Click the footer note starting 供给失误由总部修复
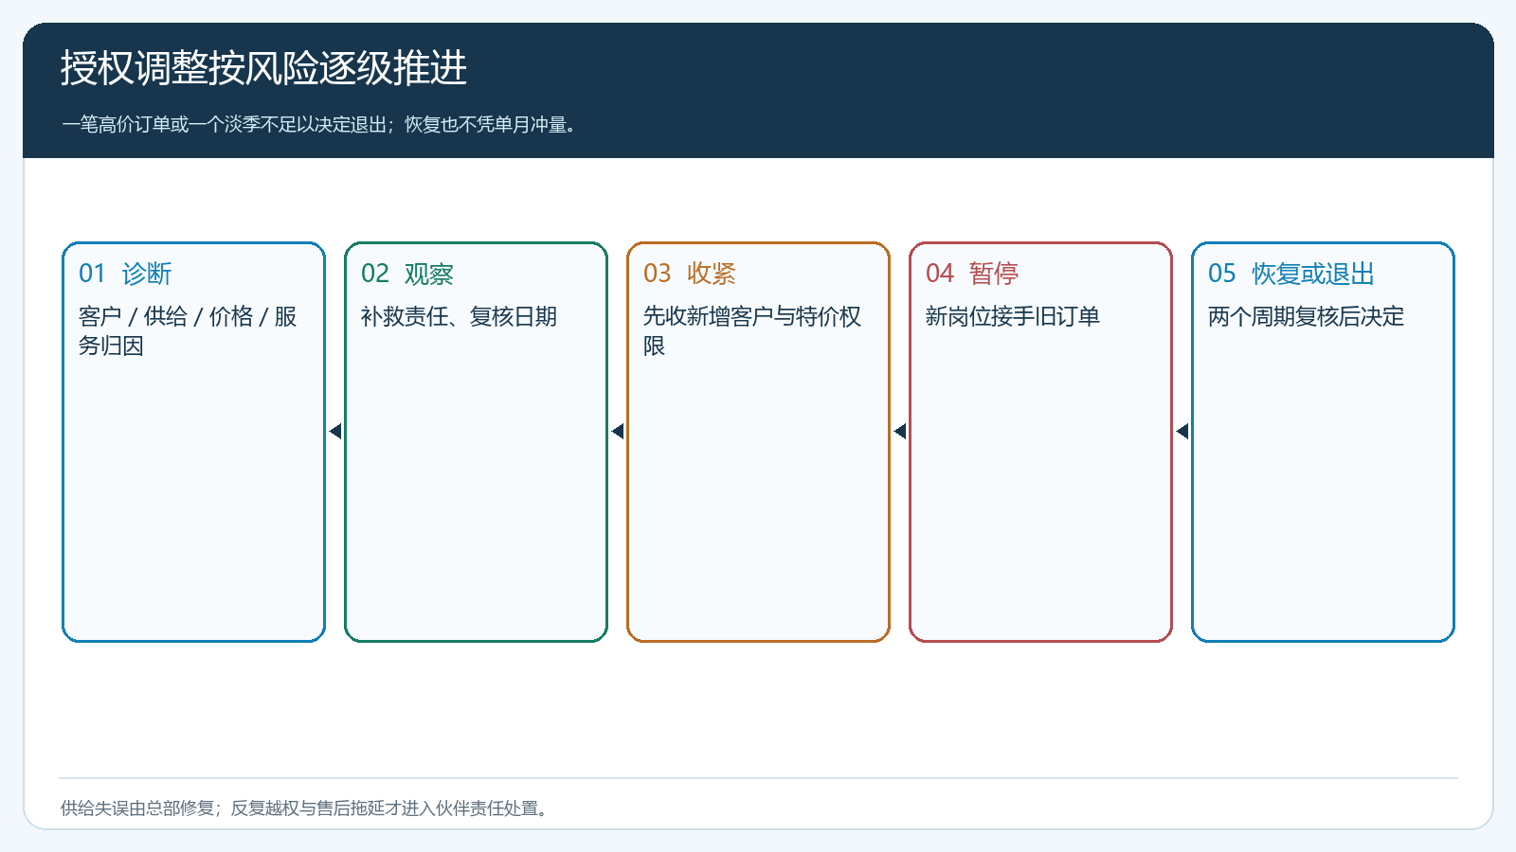This screenshot has width=1516, height=852. (306, 808)
